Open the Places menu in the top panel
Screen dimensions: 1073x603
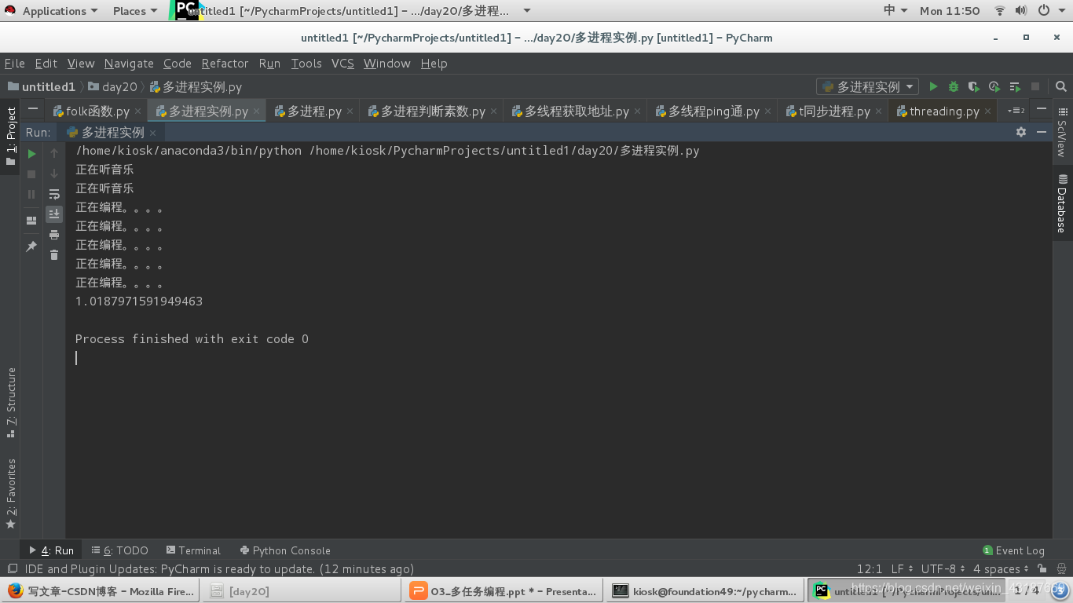(x=134, y=11)
